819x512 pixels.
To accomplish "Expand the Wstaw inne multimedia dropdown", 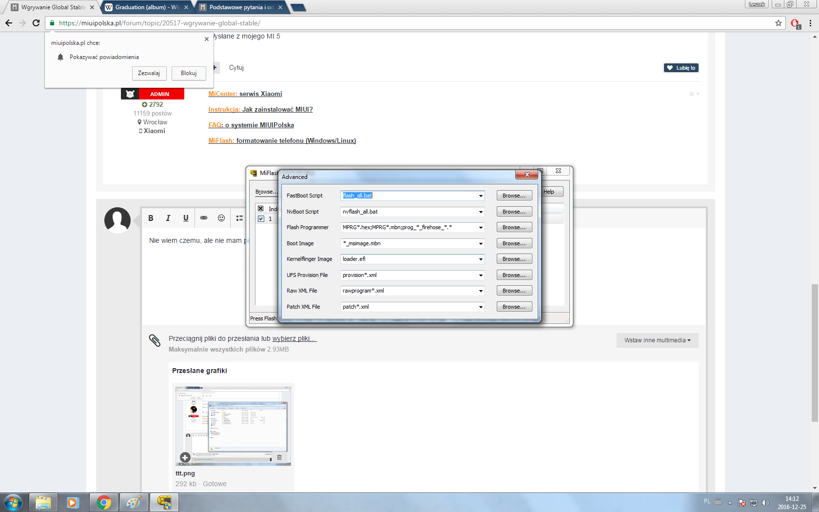I will coord(657,340).
